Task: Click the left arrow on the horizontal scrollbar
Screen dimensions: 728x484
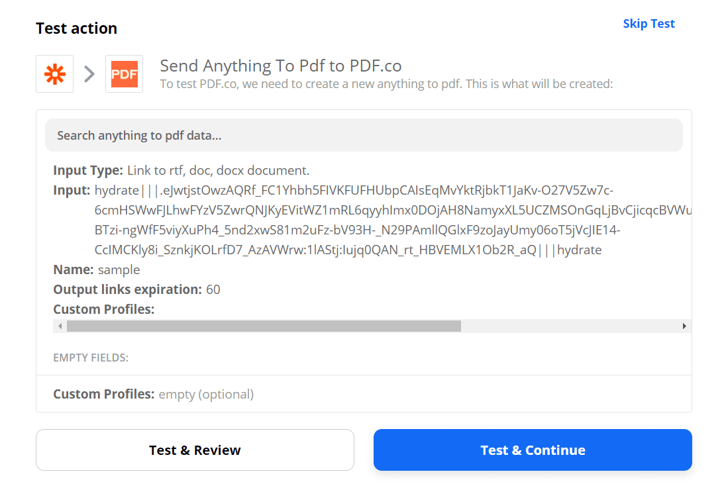Action: click(60, 326)
